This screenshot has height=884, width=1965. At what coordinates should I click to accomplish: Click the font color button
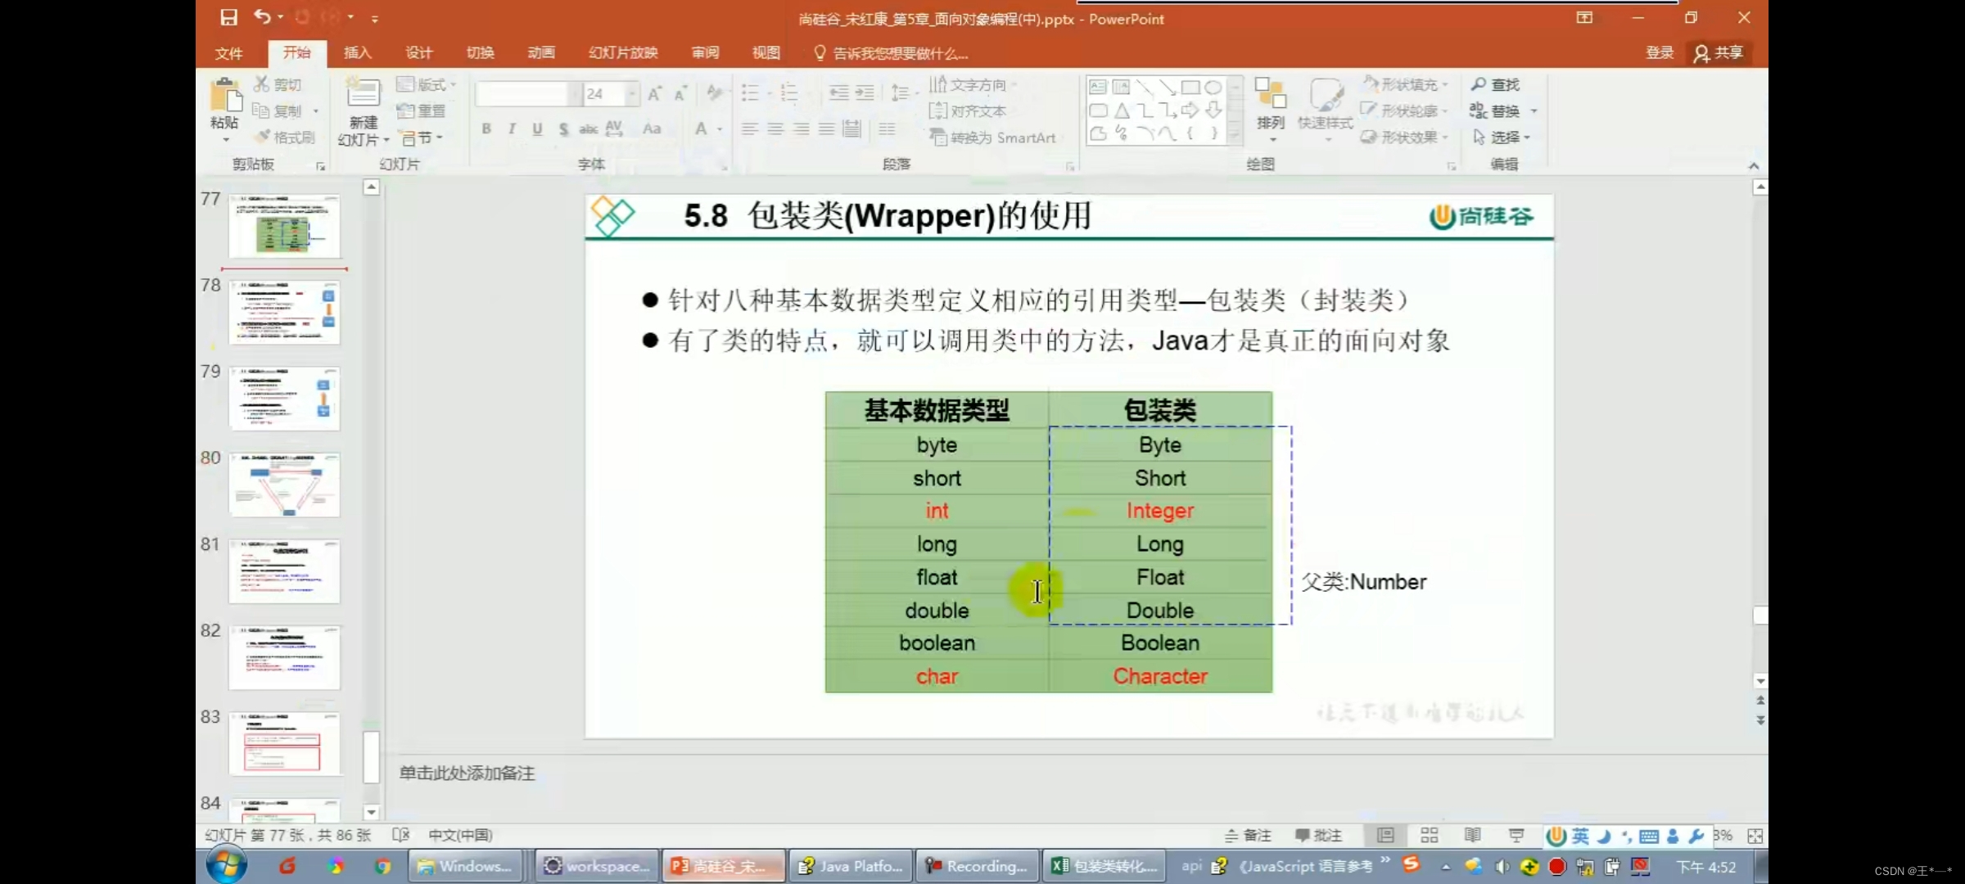click(701, 129)
